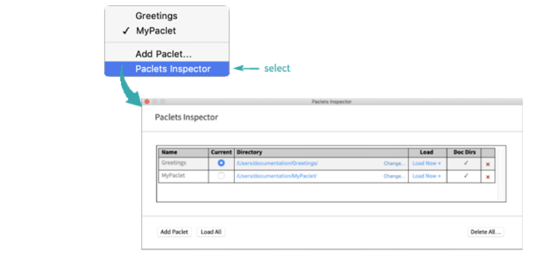Click the Doc Dirs checkmark for MyPaclet
The width and height of the screenshot is (556, 266).
pyautogui.click(x=466, y=176)
